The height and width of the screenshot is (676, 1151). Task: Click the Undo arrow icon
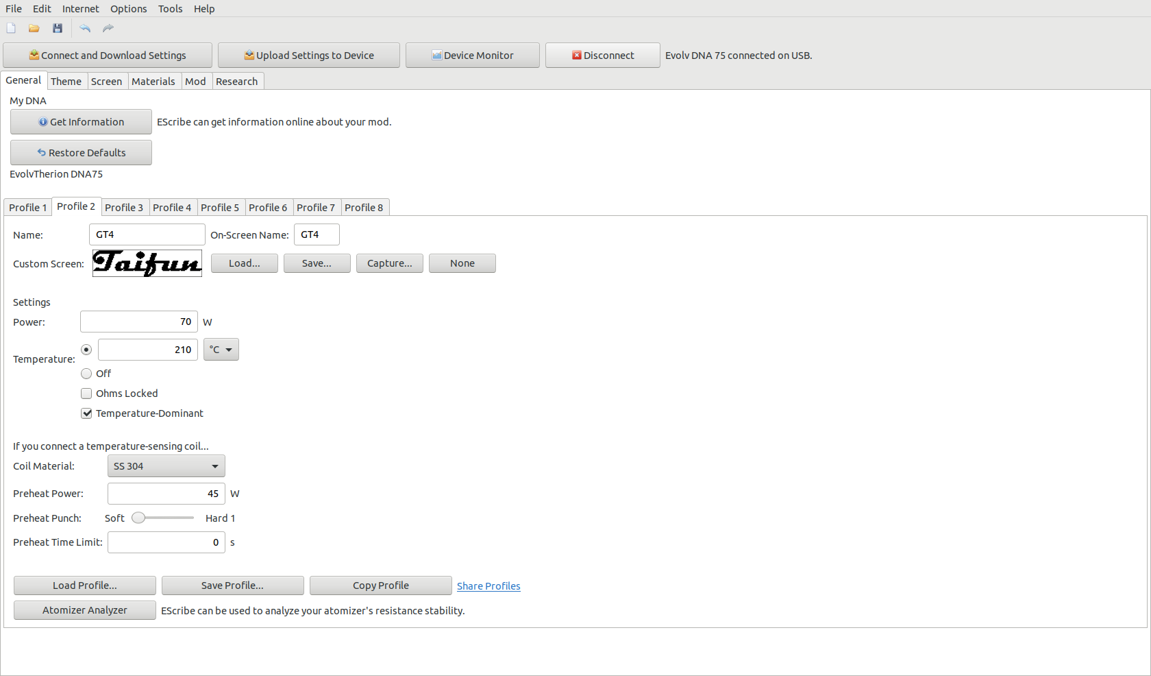pos(85,28)
